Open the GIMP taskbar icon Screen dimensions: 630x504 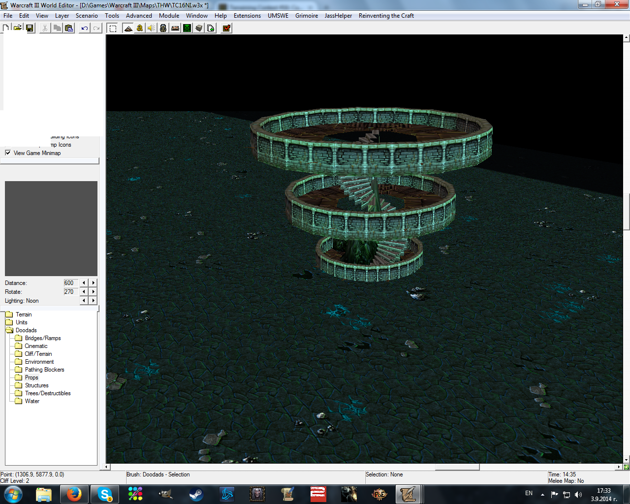pos(166,494)
